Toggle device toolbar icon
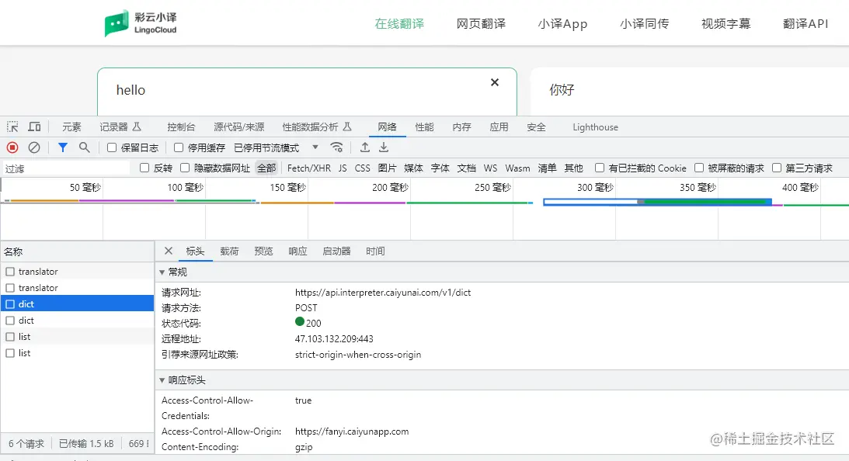Viewport: 849px width, 461px height. [x=35, y=127]
